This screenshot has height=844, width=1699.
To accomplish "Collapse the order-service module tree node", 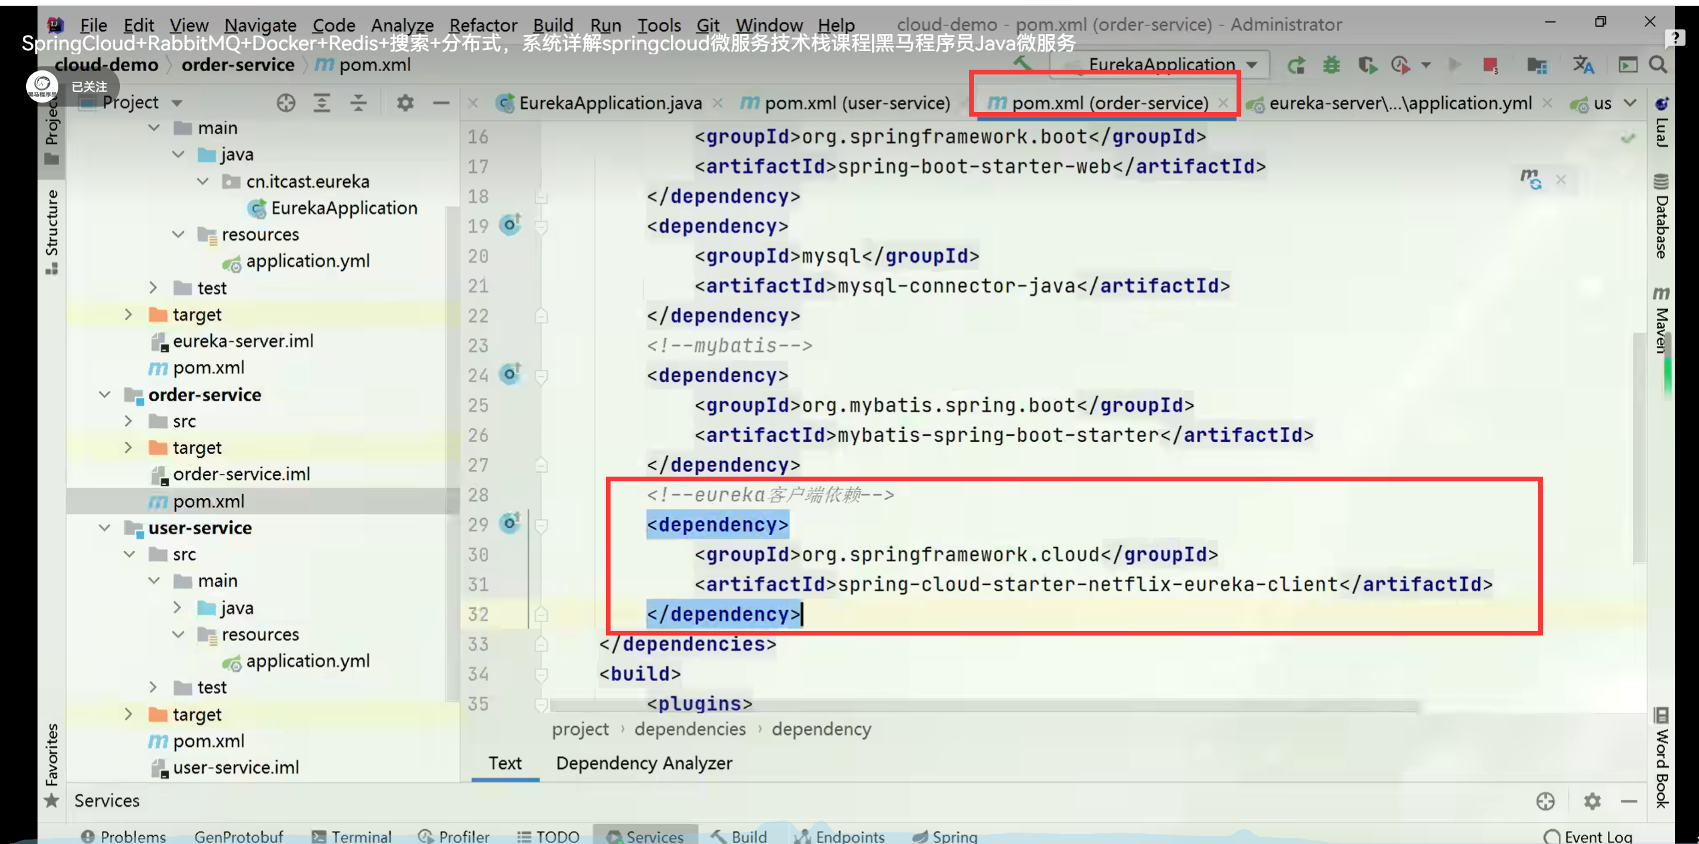I will 105,395.
